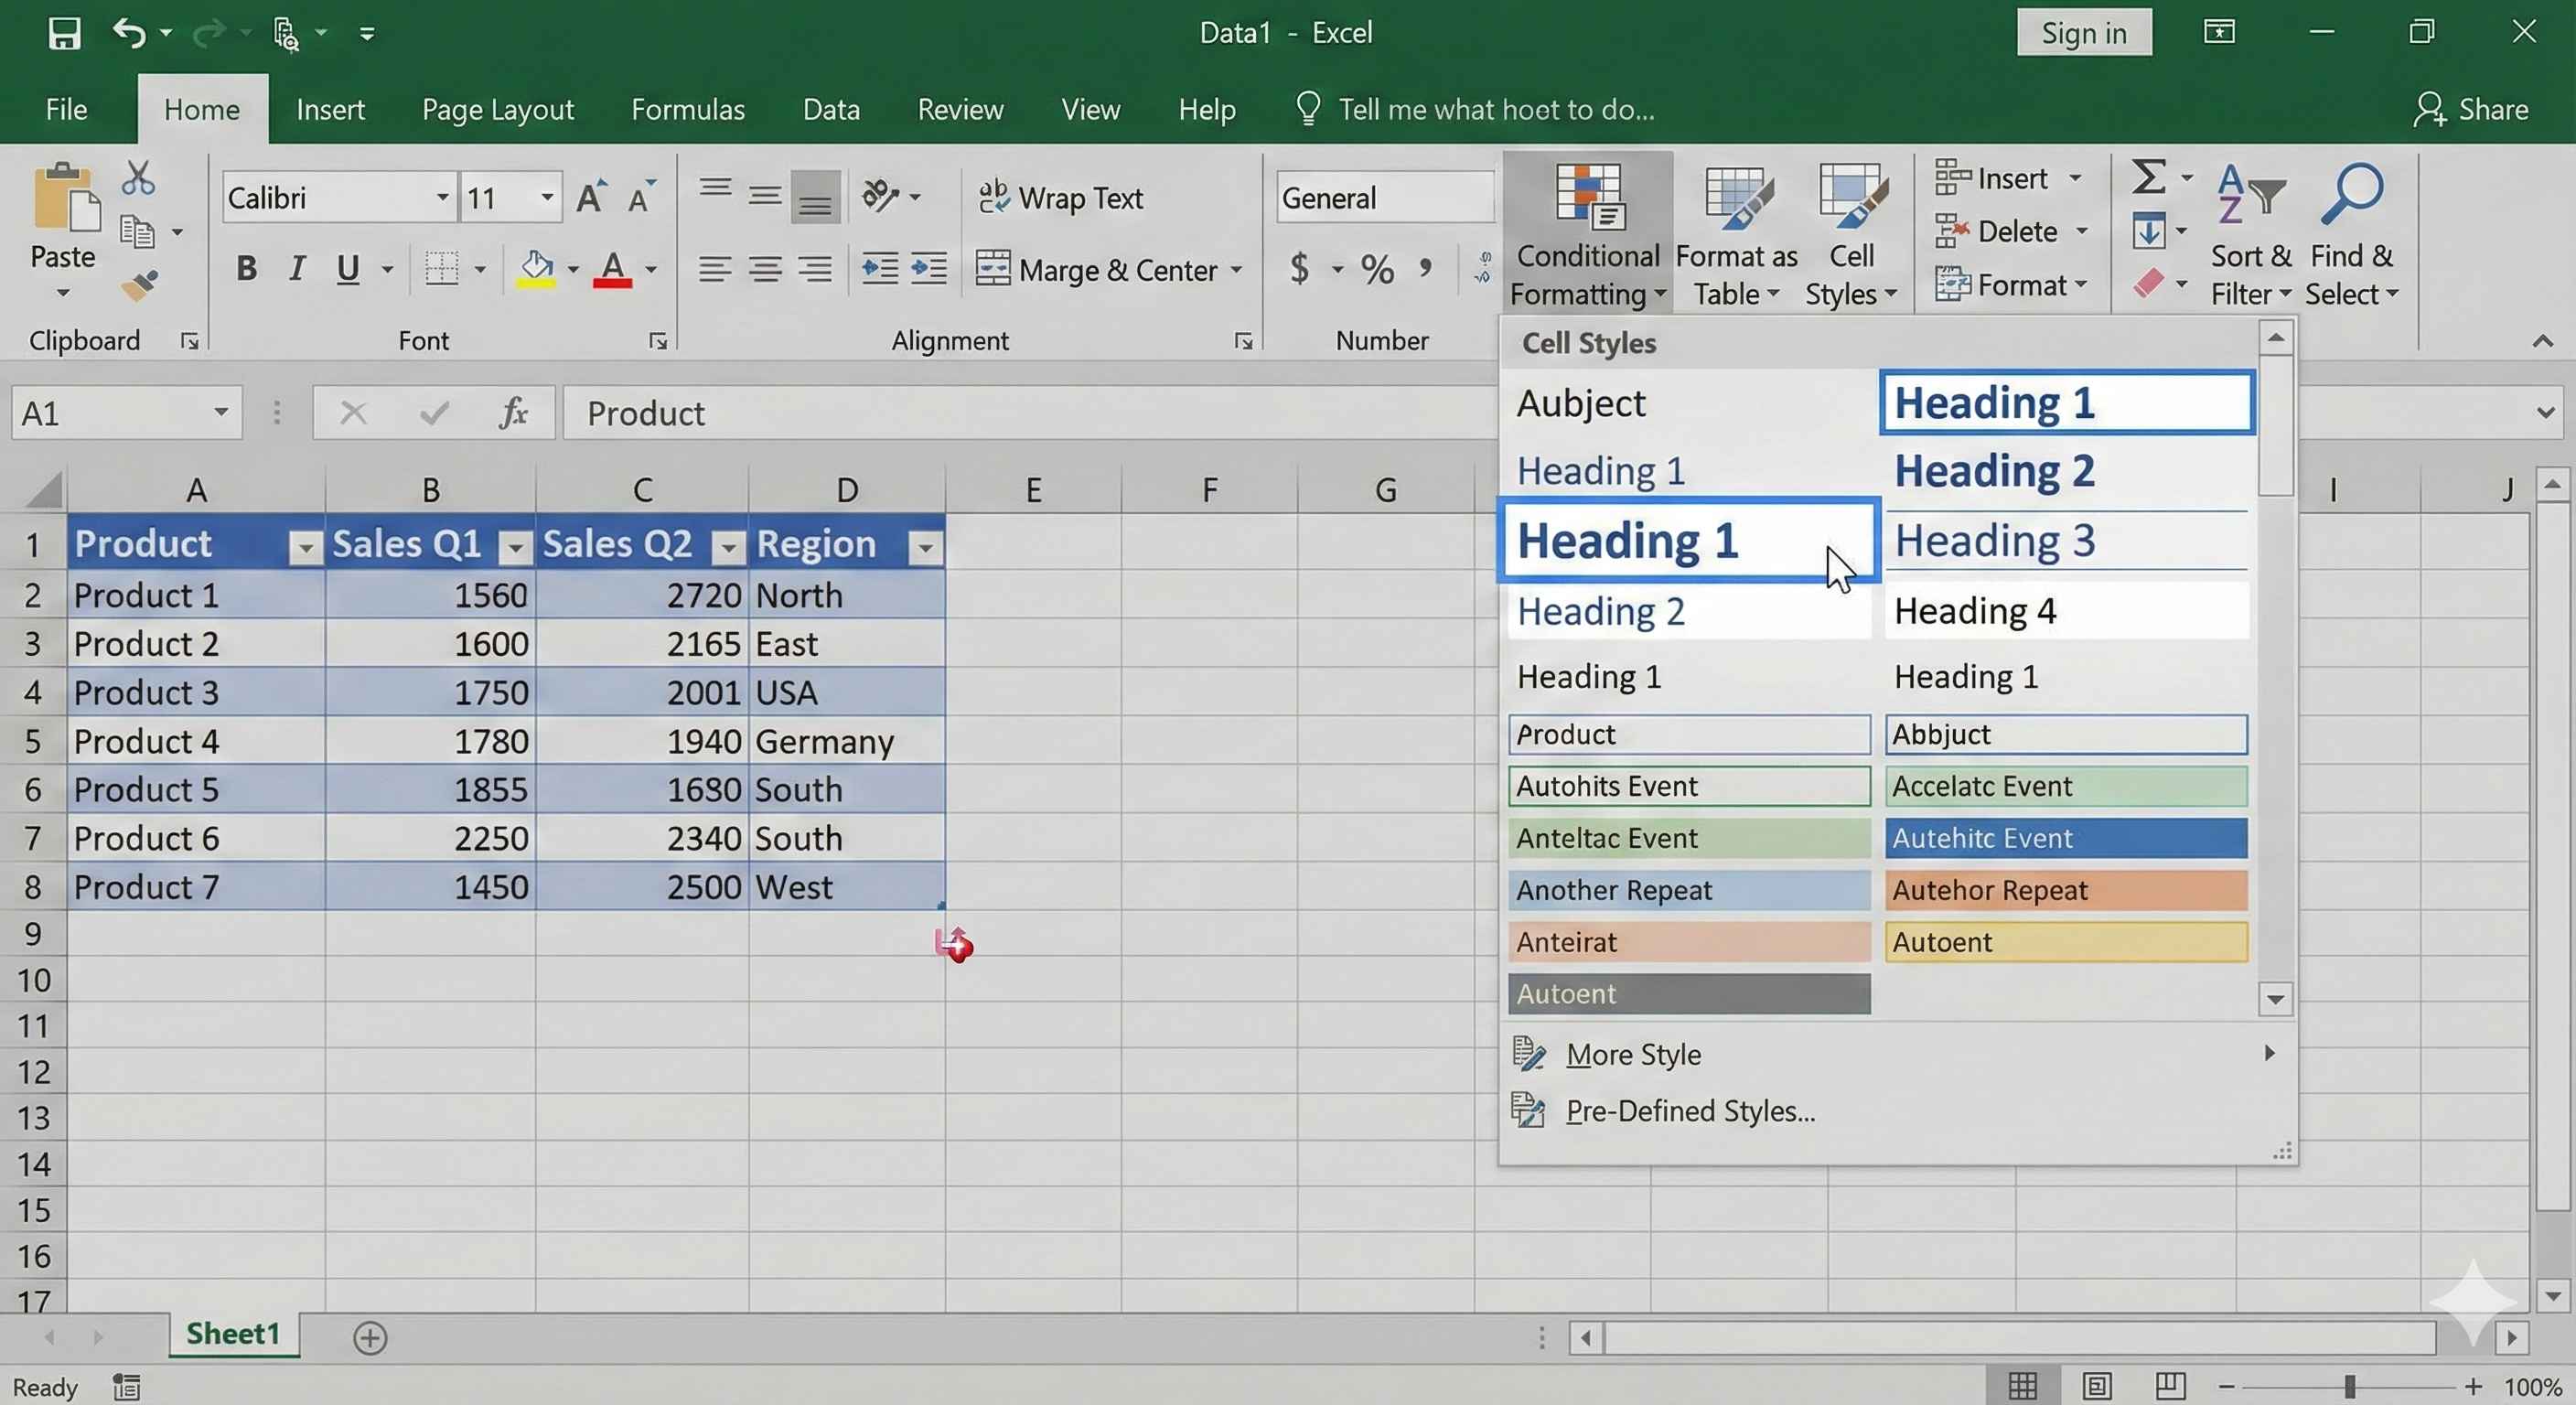Open the Region column filter dropdown
This screenshot has width=2576, height=1405.
[x=925, y=547]
